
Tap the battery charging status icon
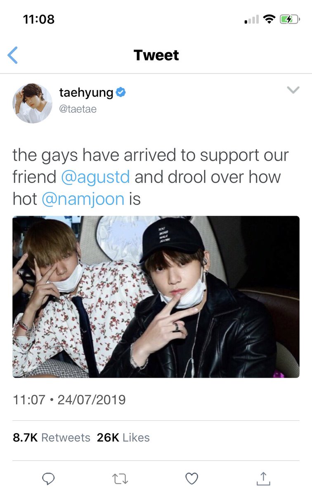289,19
